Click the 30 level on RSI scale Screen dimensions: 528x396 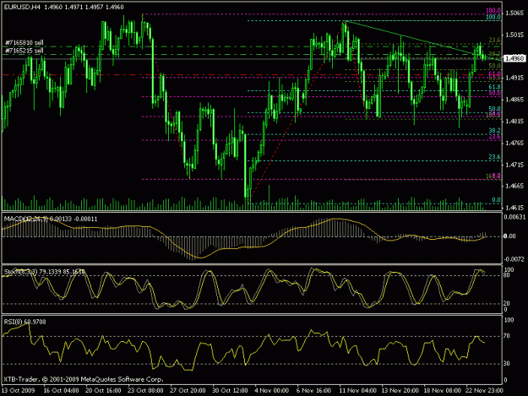(506, 364)
